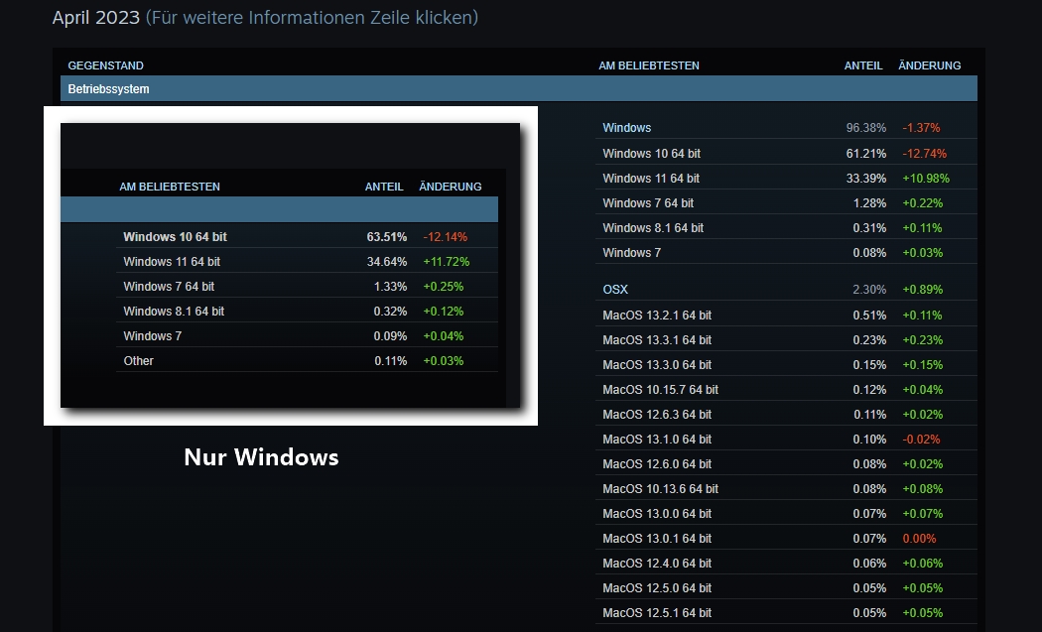Click the MacOS 12.4.0 64 bit label

(657, 563)
